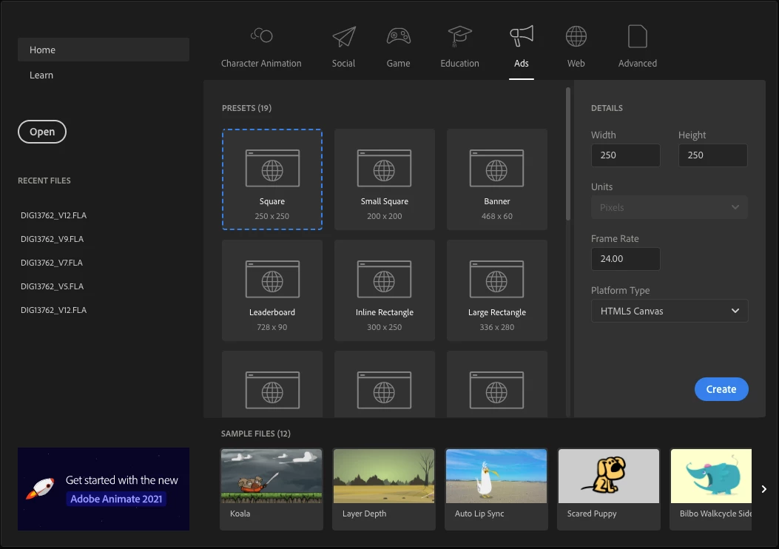
Task: Open the Koala sample file thumbnail
Action: click(x=272, y=476)
